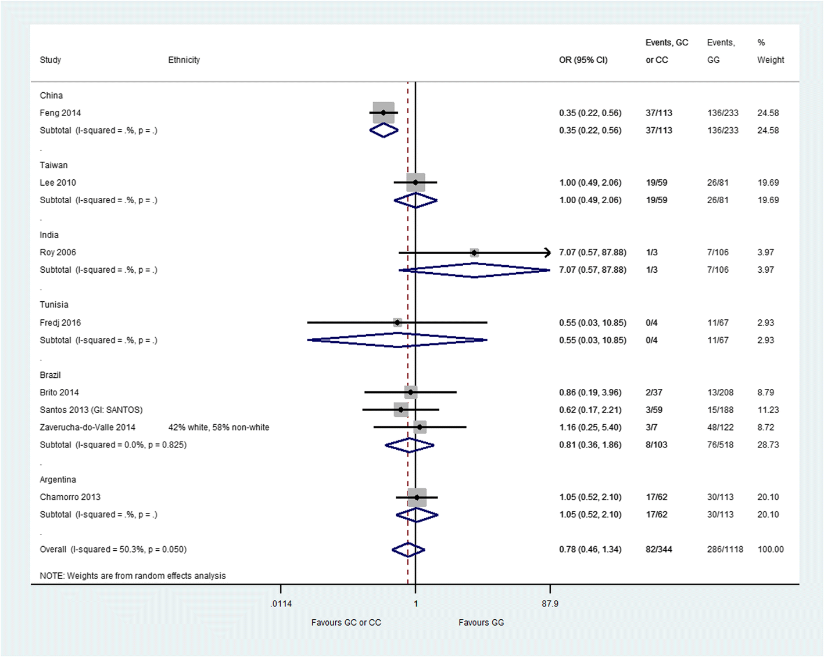Click the India subtotal wide diamond
The image size is (824, 657).
pos(474,270)
